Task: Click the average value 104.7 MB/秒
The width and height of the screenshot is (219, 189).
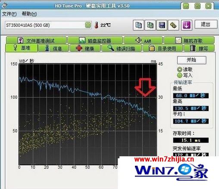Action: (x=191, y=121)
